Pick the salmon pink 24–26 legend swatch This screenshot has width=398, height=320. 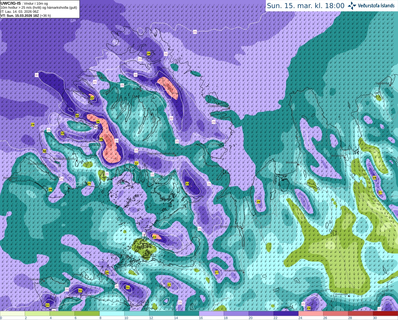click(311, 313)
